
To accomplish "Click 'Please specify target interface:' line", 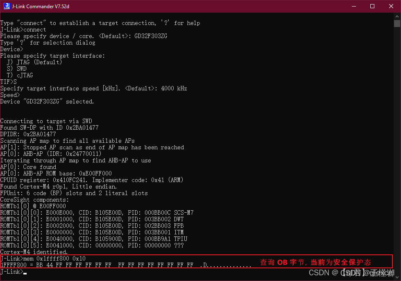I will click(x=52, y=56).
